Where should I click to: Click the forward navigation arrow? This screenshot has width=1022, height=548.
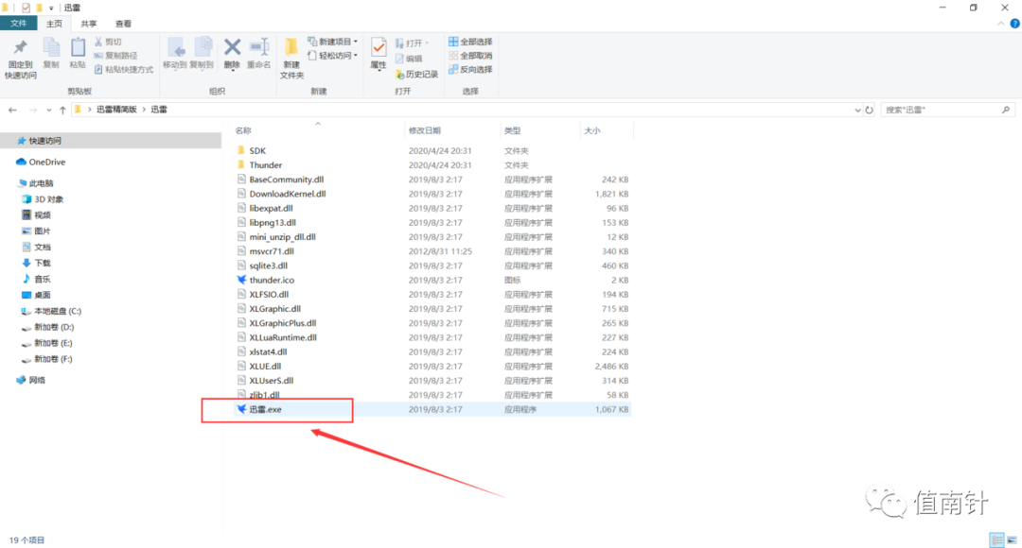(32, 110)
